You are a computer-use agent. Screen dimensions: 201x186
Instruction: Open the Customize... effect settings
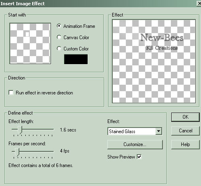point(135,144)
